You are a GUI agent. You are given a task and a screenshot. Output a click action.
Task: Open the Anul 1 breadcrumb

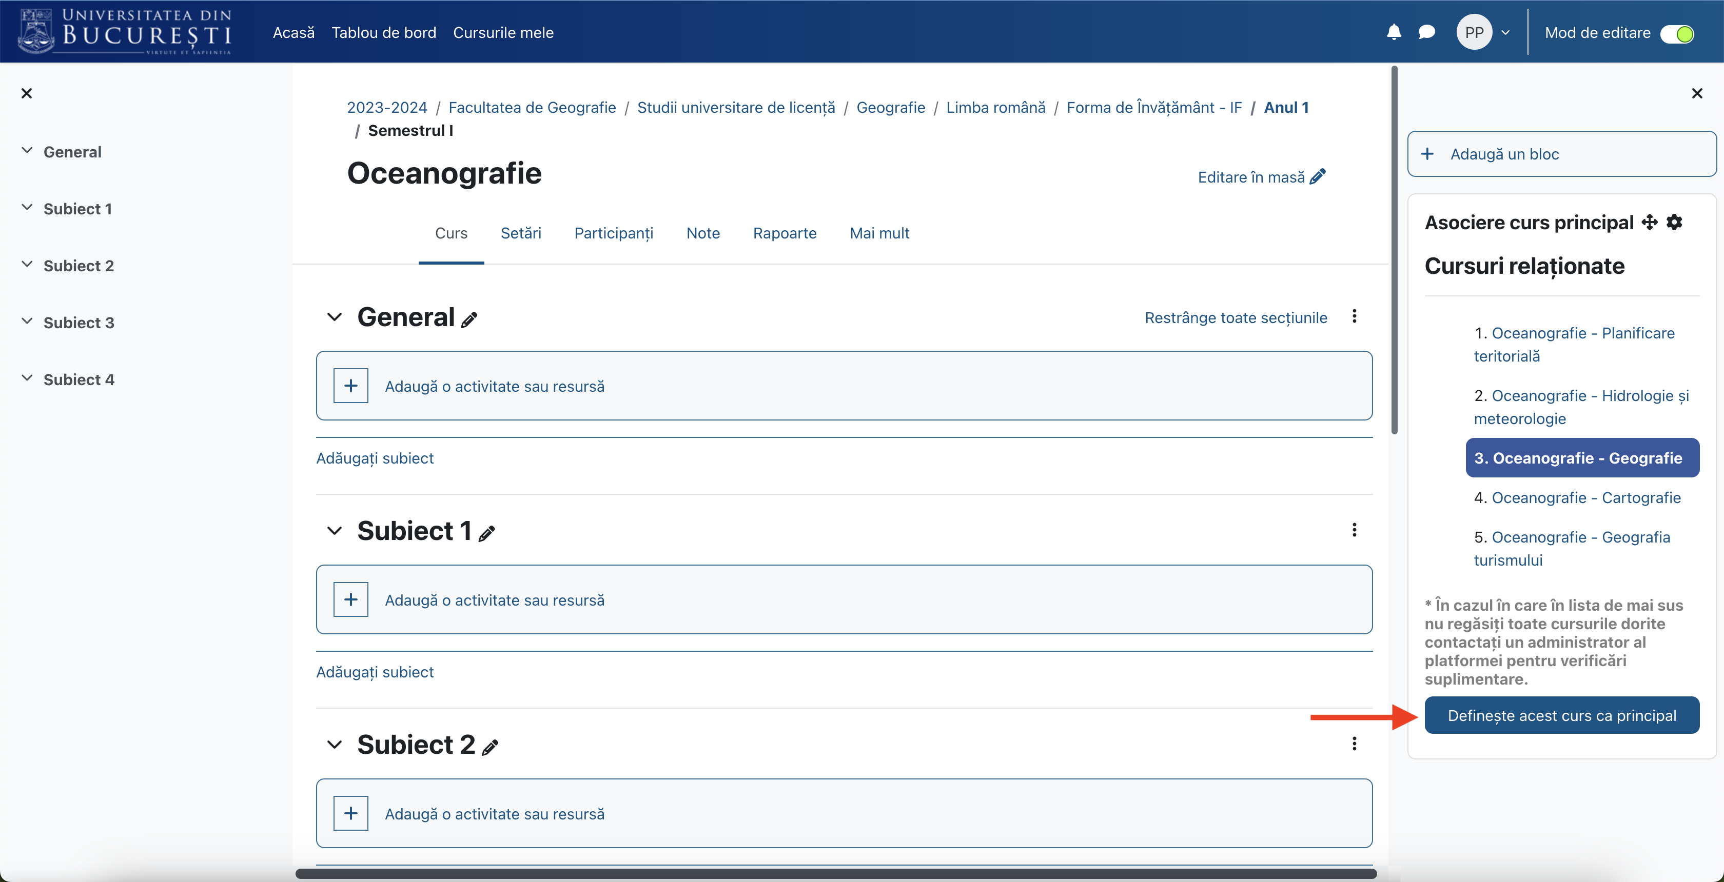click(x=1286, y=108)
